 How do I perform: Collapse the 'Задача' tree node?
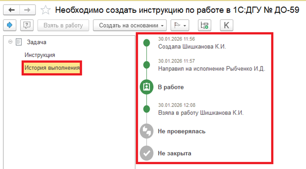10,42
